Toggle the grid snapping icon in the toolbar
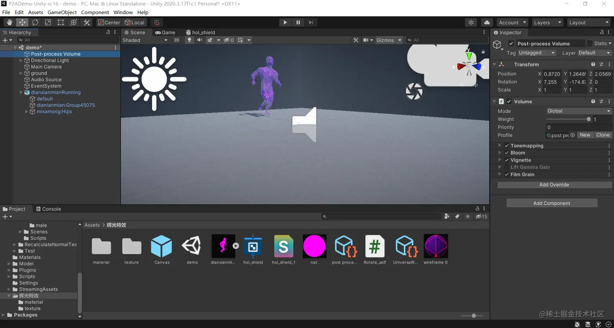 coord(157,23)
